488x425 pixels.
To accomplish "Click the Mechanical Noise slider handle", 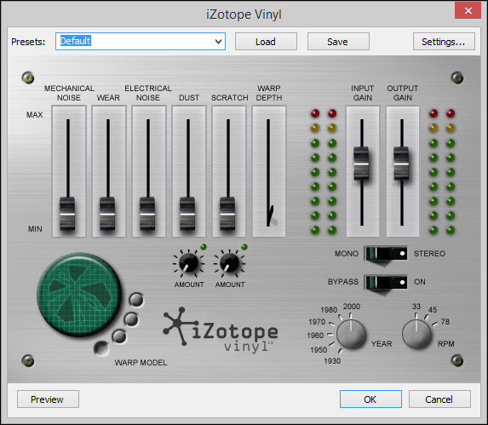I will coord(67,214).
